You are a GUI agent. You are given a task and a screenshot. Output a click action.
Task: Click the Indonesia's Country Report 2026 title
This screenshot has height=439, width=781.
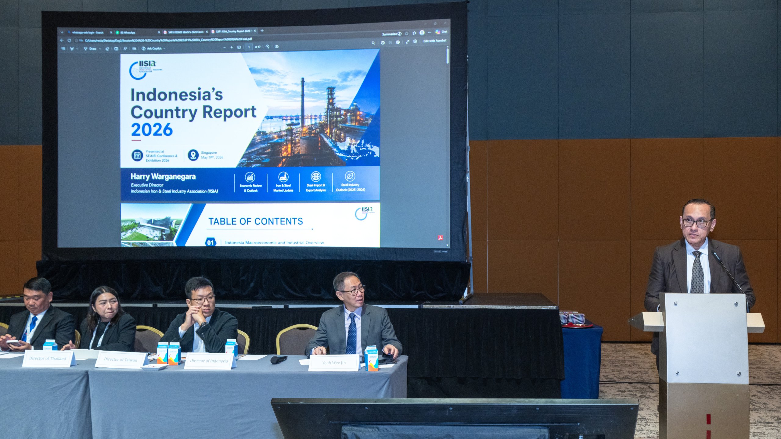coord(193,112)
